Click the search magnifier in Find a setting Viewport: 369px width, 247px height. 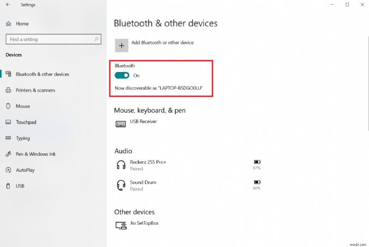pos(96,39)
